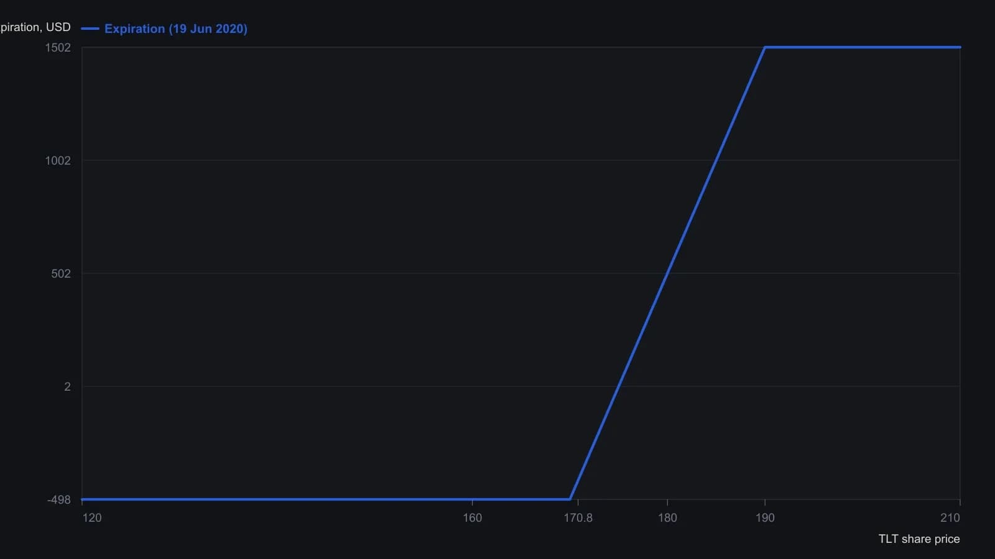Viewport: 995px width, 559px height.
Task: Select the 1502 y-axis label
Action: (x=58, y=48)
